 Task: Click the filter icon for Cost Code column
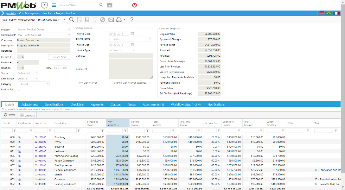[x=50, y=130]
